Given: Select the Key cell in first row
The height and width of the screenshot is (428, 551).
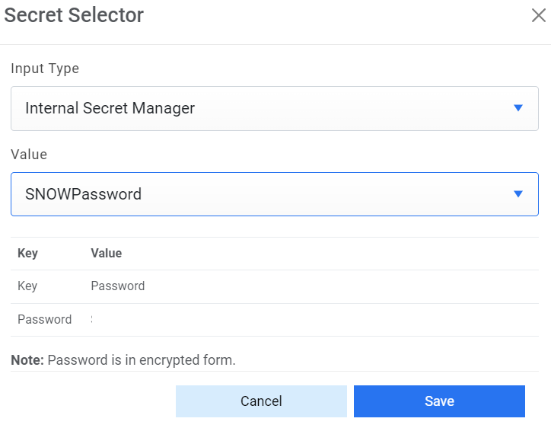Looking at the screenshot, I should 27,286.
